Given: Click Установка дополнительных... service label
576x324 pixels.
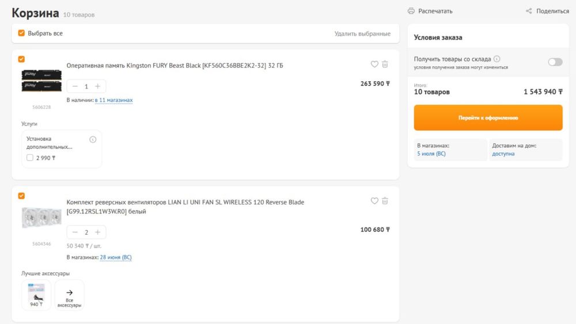Looking at the screenshot, I should (x=49, y=143).
